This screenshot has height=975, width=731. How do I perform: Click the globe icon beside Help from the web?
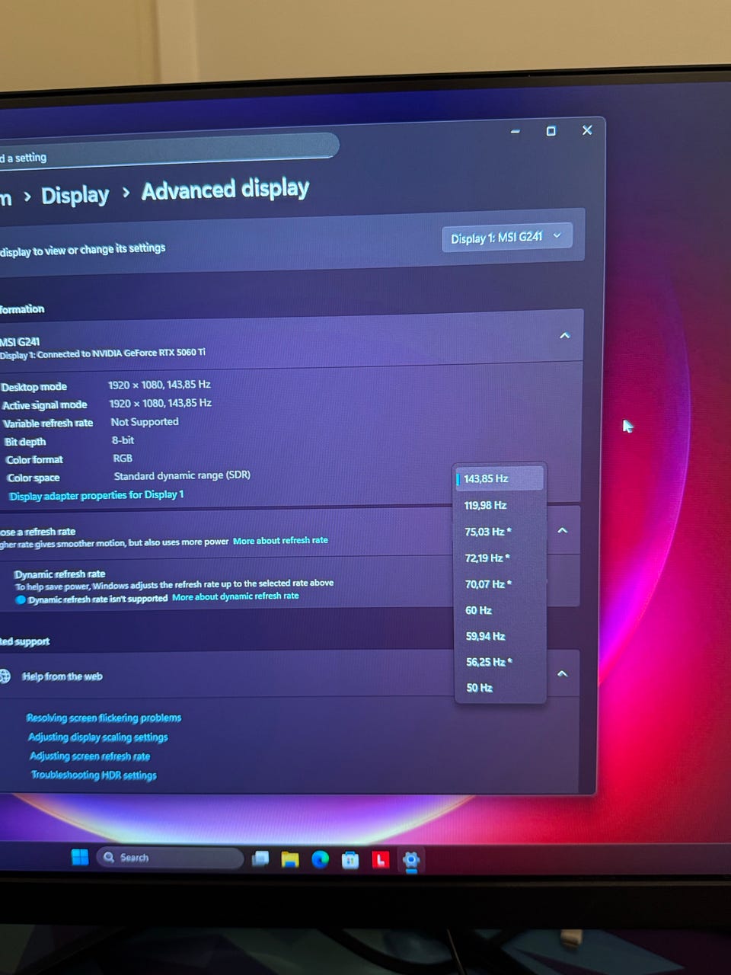tap(5, 676)
